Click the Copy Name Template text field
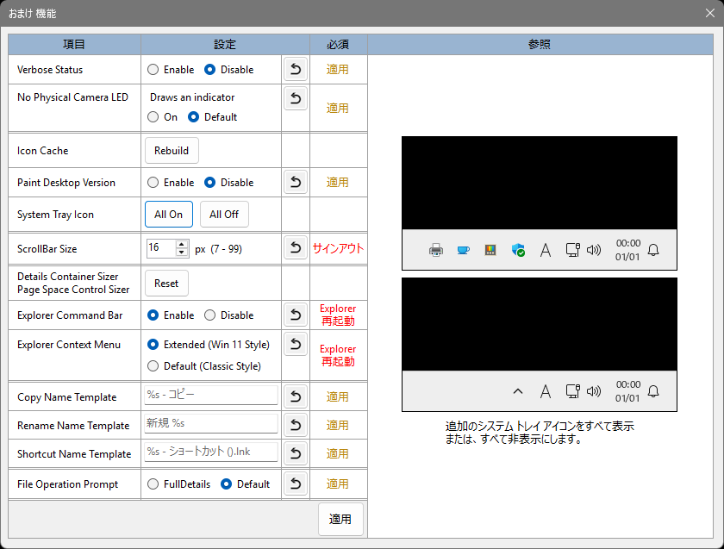Viewport: 724px width, 549px height. pos(211,396)
